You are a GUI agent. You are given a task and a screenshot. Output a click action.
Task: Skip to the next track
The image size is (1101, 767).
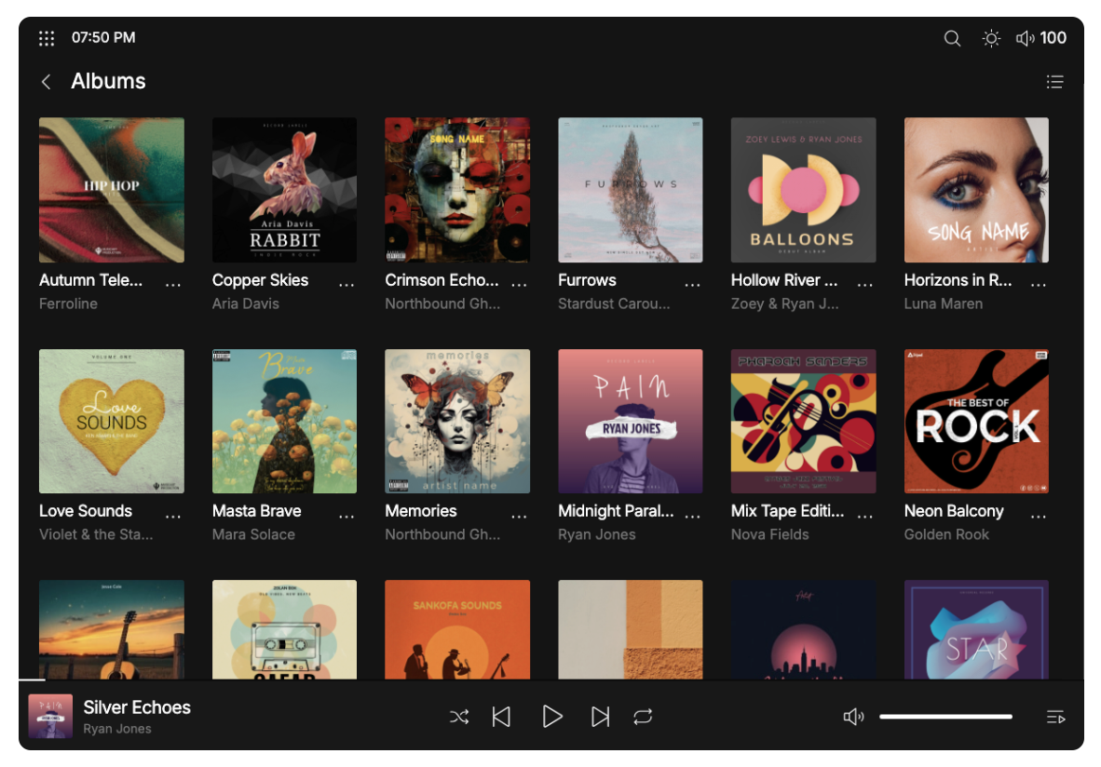click(x=601, y=717)
